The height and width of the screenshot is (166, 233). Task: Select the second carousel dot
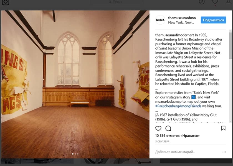coord(75,154)
